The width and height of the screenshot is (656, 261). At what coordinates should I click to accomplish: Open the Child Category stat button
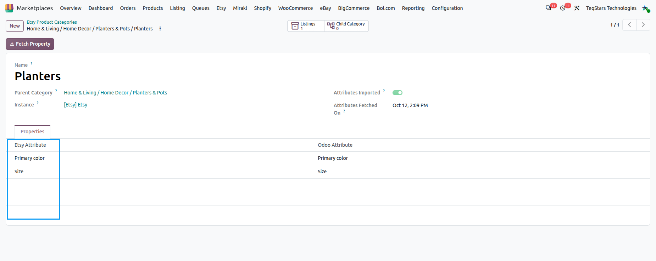tap(346, 26)
